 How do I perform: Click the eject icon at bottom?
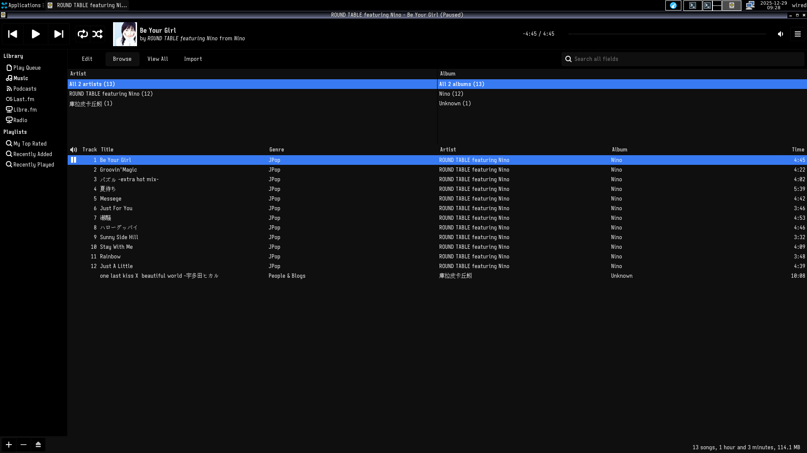coord(38,445)
